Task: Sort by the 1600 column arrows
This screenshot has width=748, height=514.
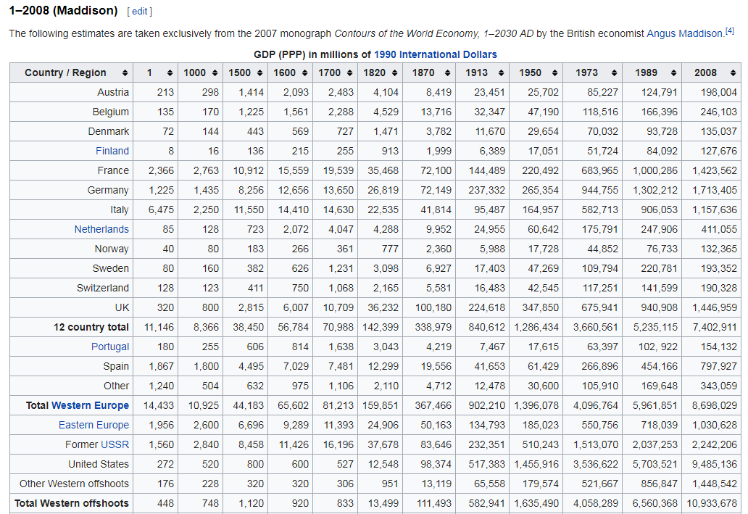Action: click(x=304, y=72)
